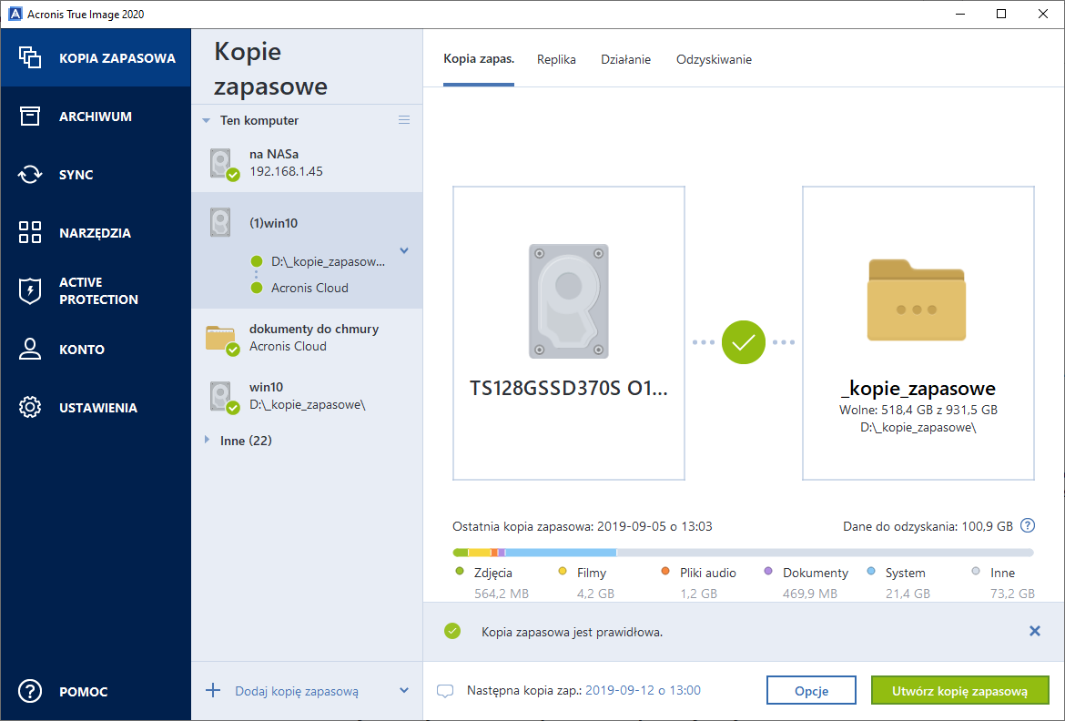Switch to the Odzyskiwanie tab
Screen dimensions: 1065x721
point(714,60)
